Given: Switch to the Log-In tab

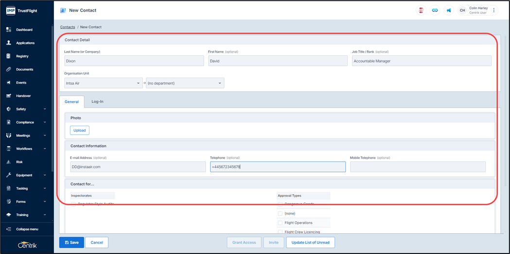Looking at the screenshot, I should [x=97, y=102].
